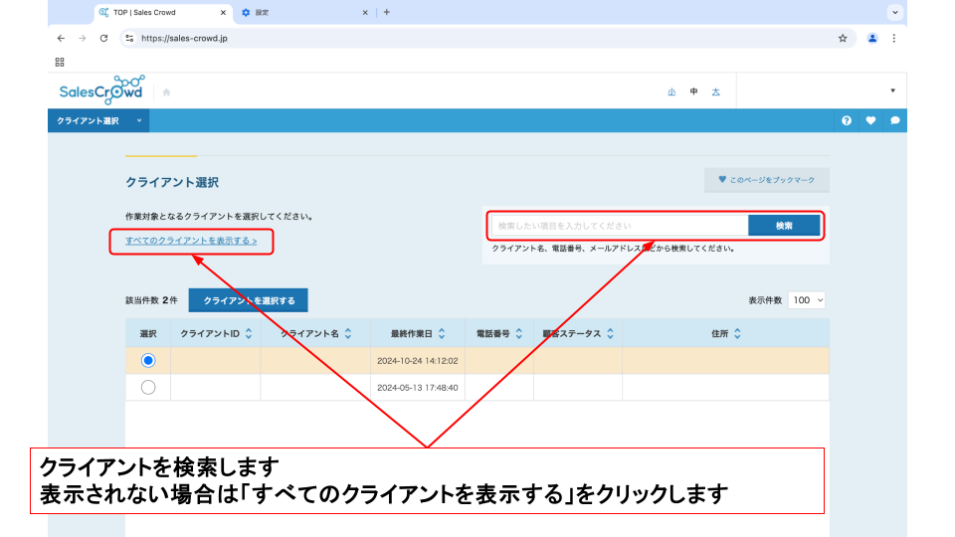Open the browser profile avatar icon
The height and width of the screenshot is (537, 955).
tap(872, 38)
